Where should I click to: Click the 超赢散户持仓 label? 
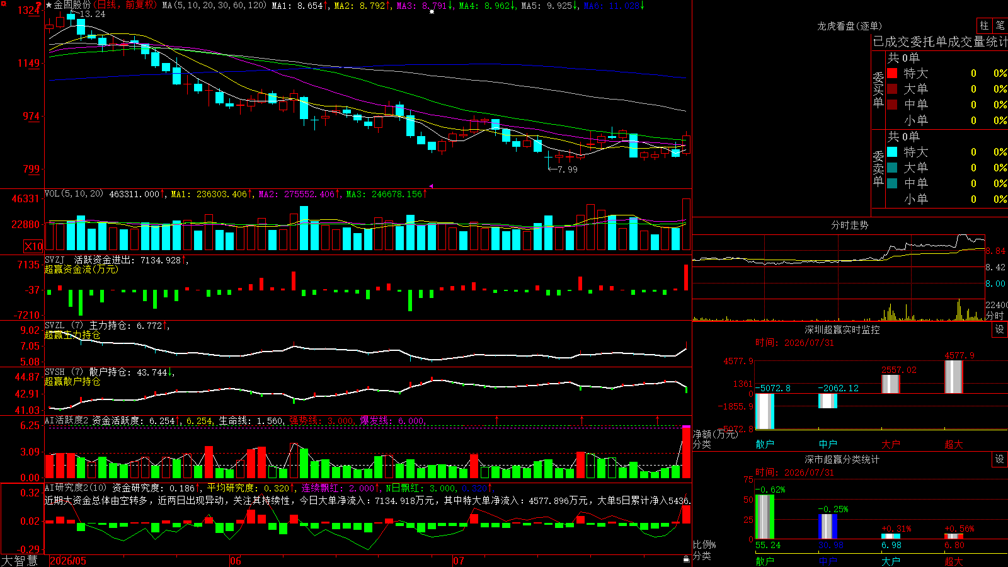[x=72, y=381]
